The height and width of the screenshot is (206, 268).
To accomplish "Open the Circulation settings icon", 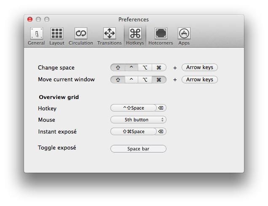I will 80,36.
